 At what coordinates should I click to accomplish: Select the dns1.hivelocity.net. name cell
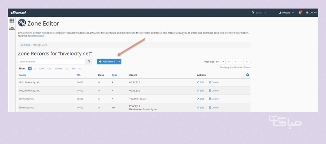tap(30, 82)
